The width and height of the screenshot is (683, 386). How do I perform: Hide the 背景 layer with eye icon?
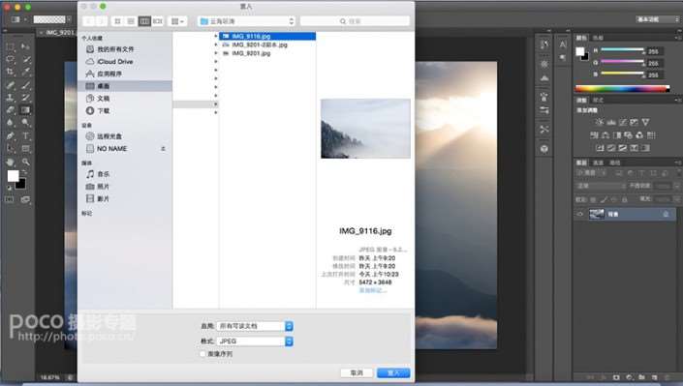point(579,214)
